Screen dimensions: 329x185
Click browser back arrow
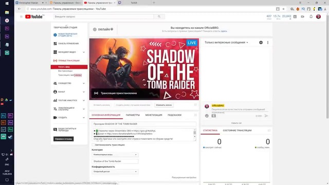click(x=20, y=9)
